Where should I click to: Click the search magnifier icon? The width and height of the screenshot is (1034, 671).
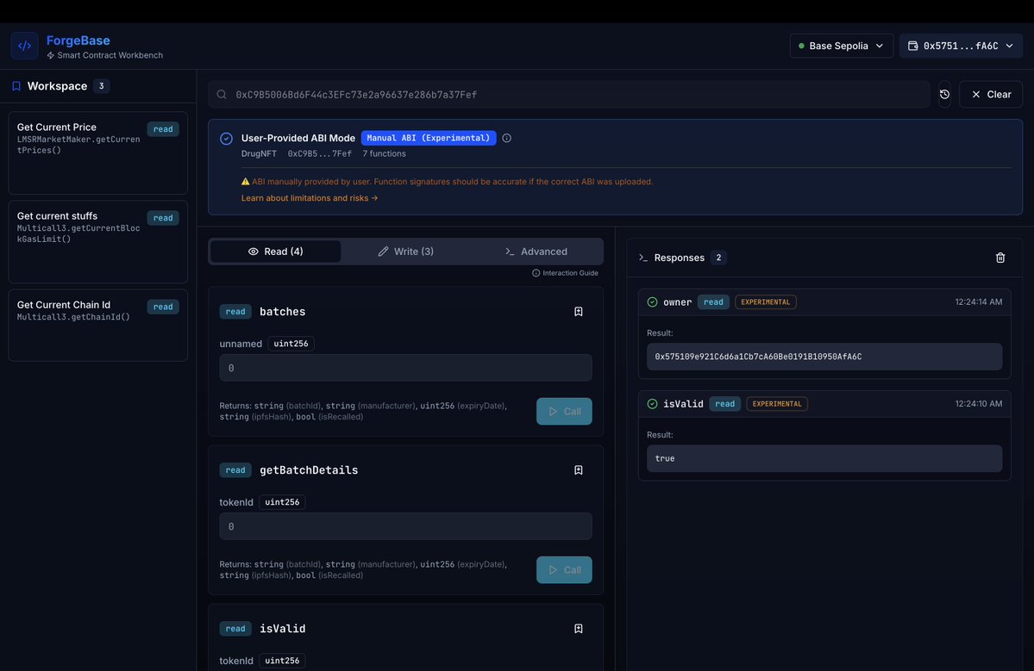point(222,95)
